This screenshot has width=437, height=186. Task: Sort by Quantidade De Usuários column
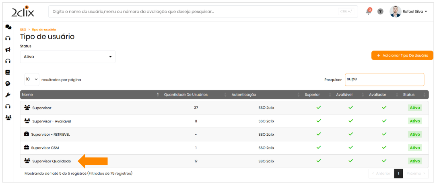[x=186, y=94]
